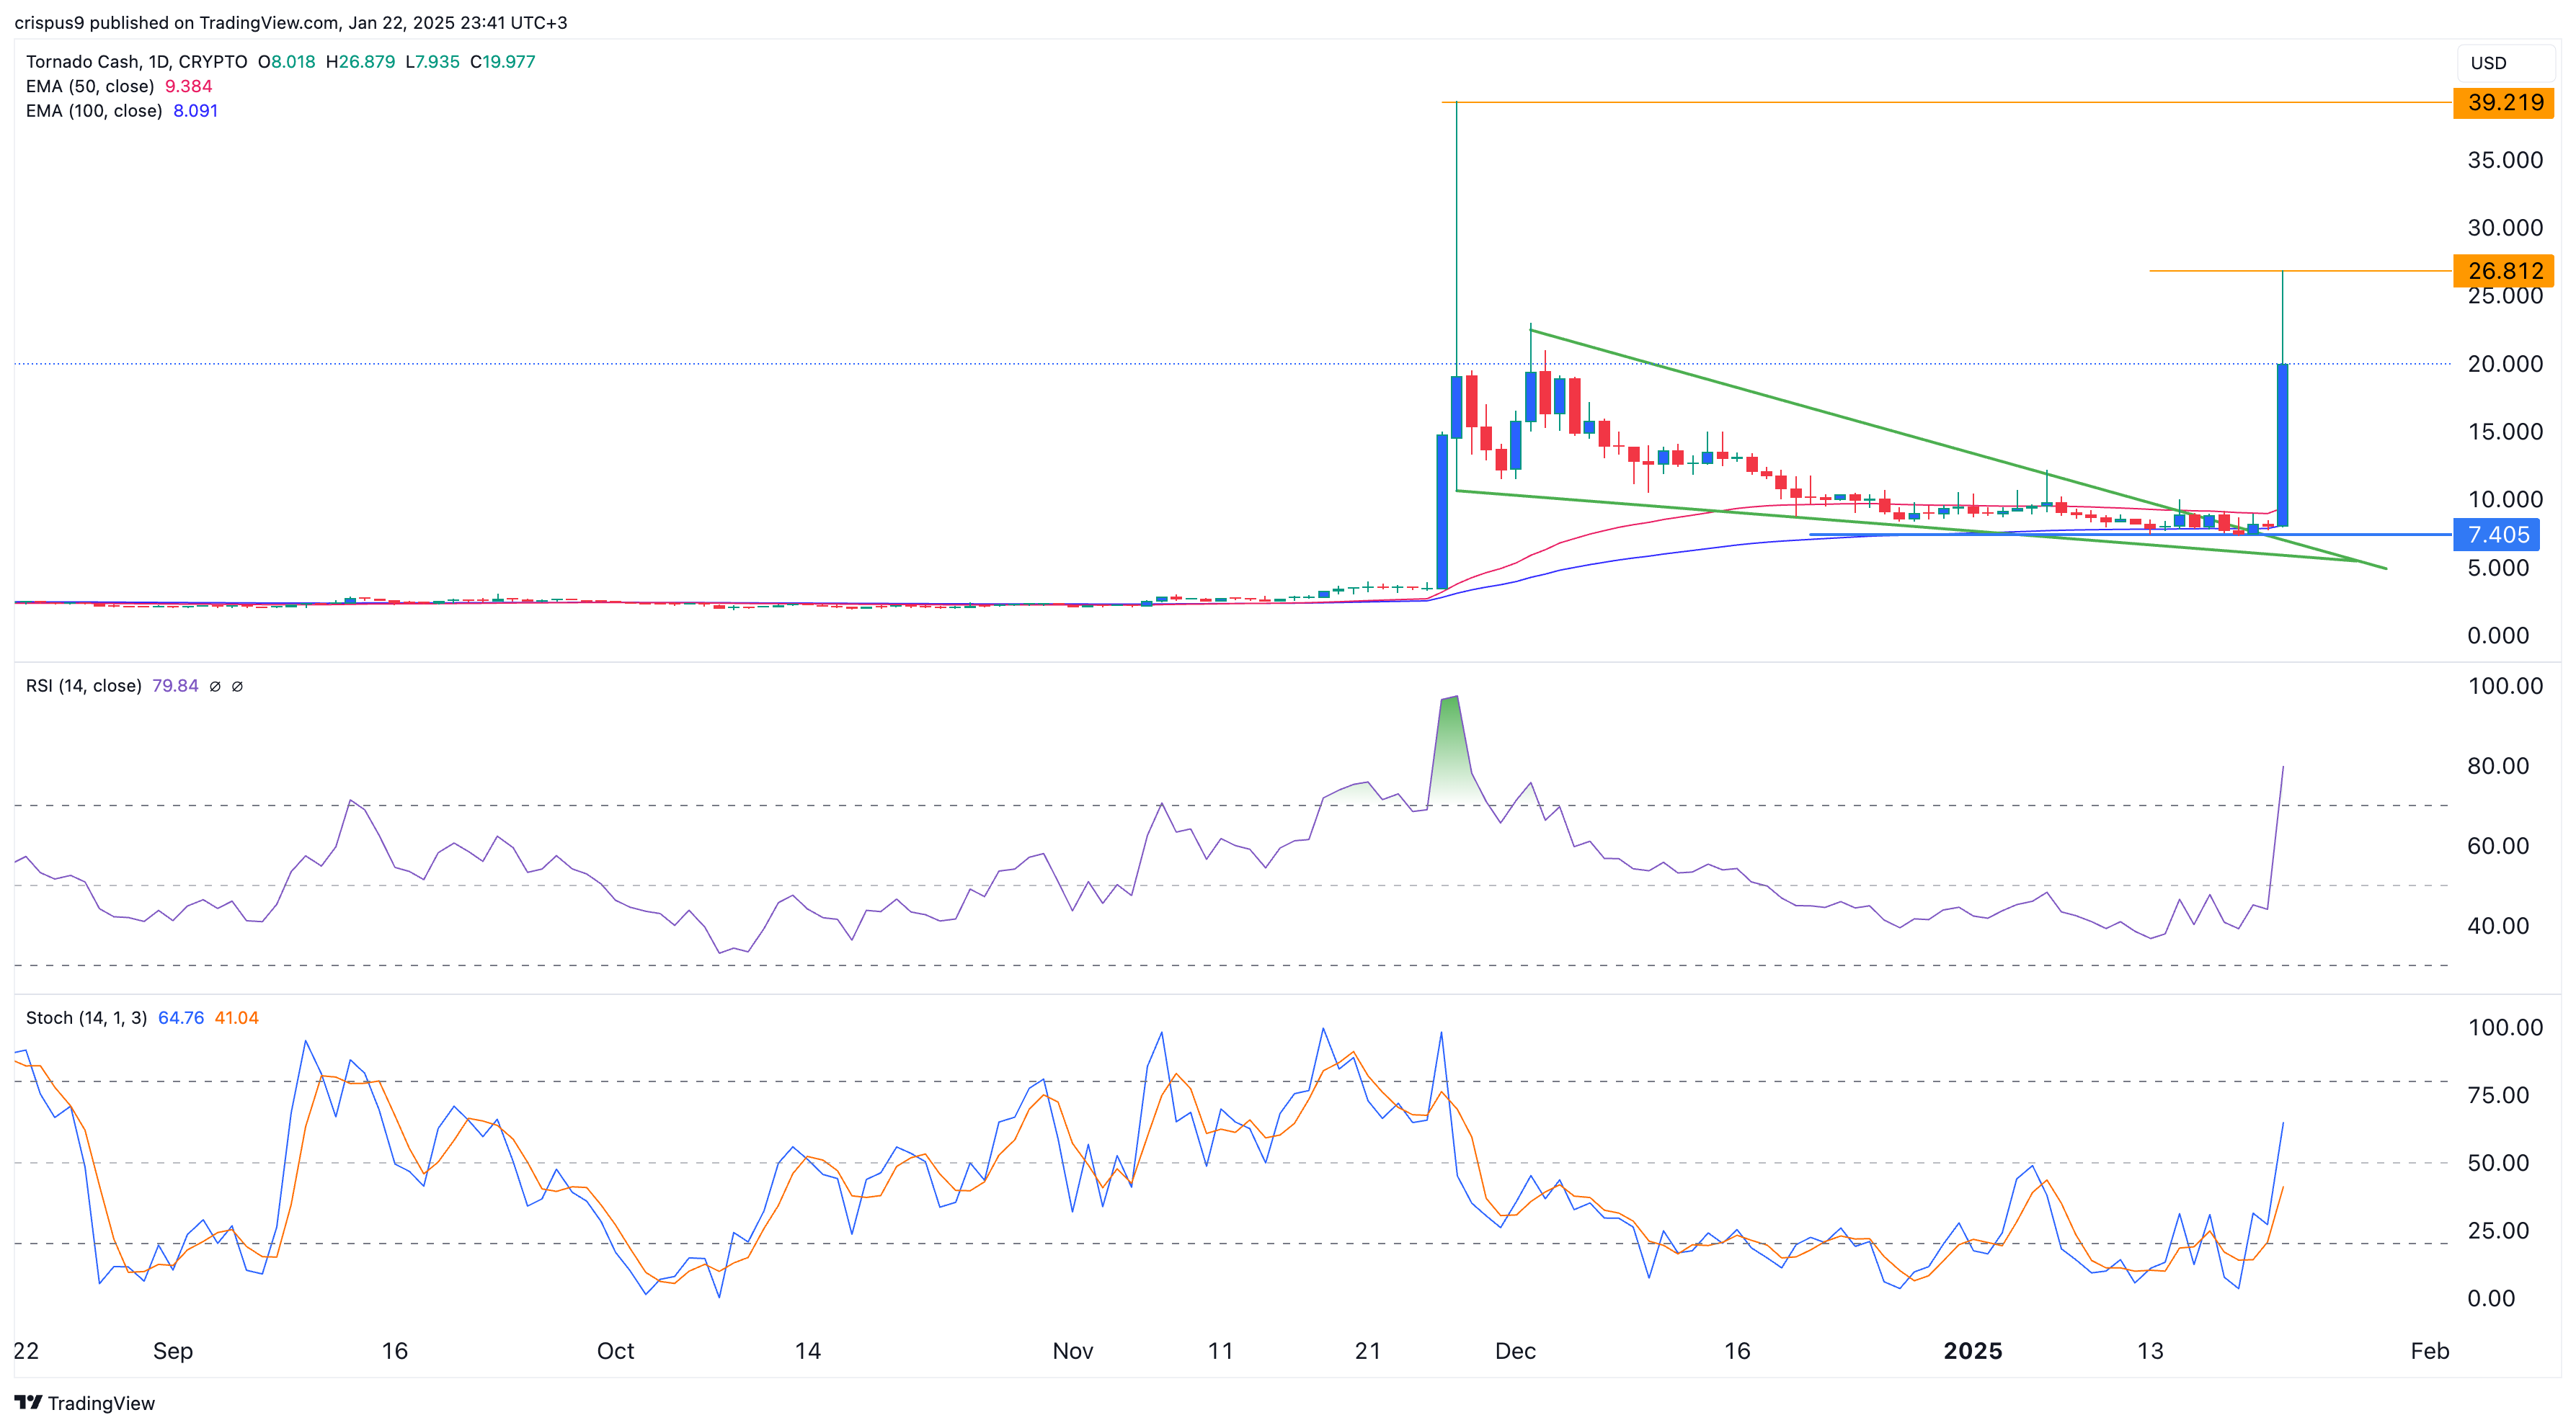Click the RSI reading 79.84

click(175, 685)
